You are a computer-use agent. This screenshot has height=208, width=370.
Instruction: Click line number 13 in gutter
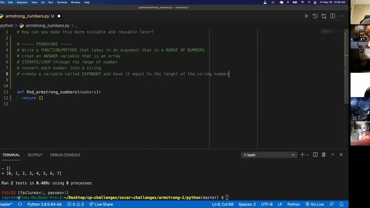pyautogui.click(x=6, y=104)
